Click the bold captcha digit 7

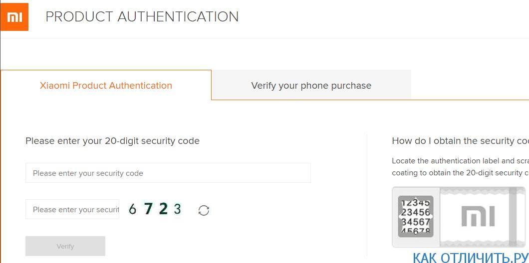coord(148,209)
